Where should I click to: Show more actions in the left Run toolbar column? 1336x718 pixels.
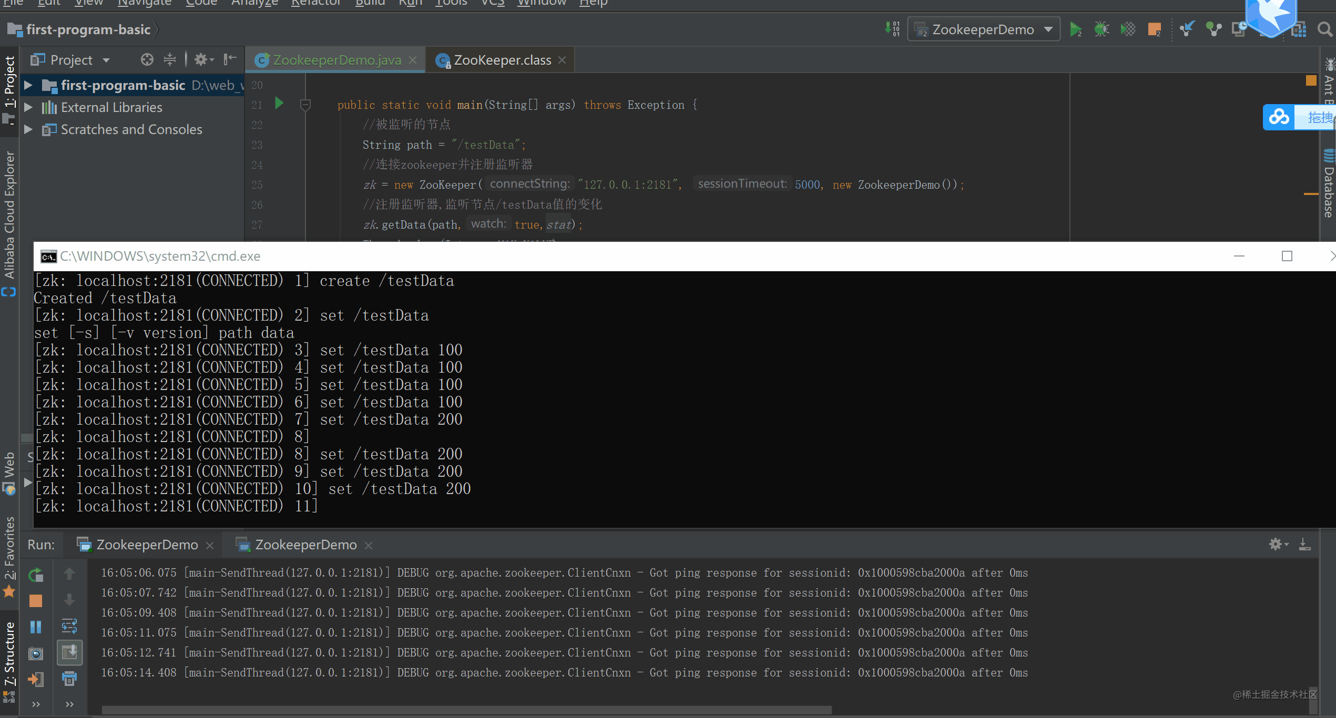pos(36,704)
